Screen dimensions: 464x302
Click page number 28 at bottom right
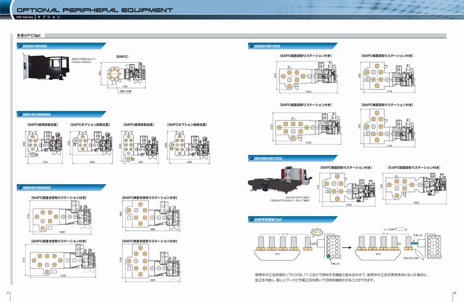455,293
